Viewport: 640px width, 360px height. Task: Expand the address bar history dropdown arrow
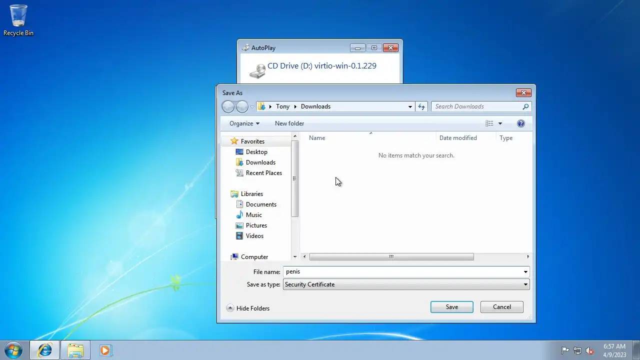410,106
